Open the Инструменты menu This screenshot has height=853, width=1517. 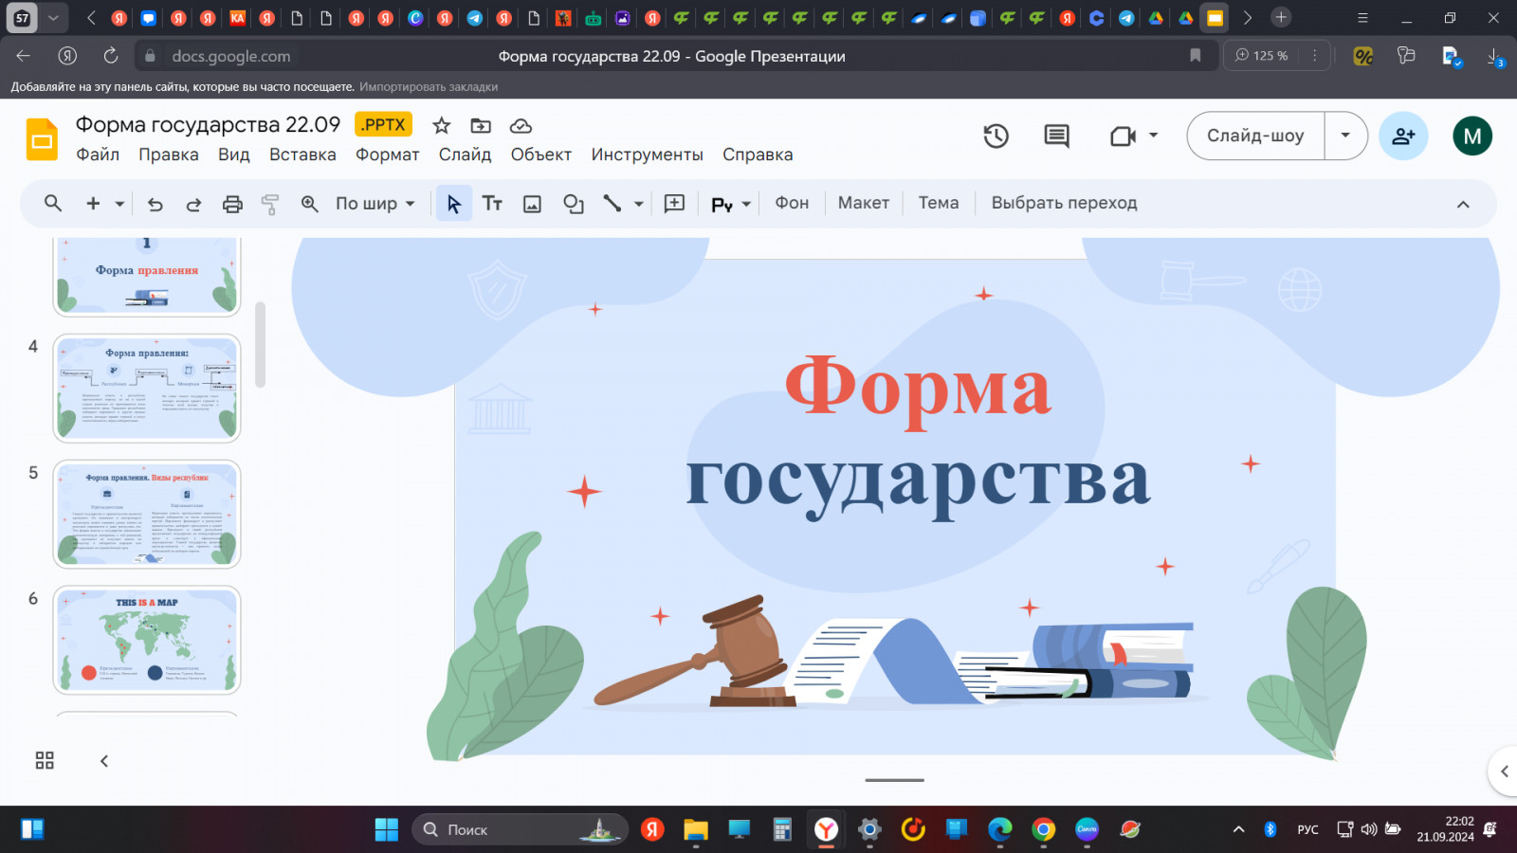pyautogui.click(x=648, y=154)
